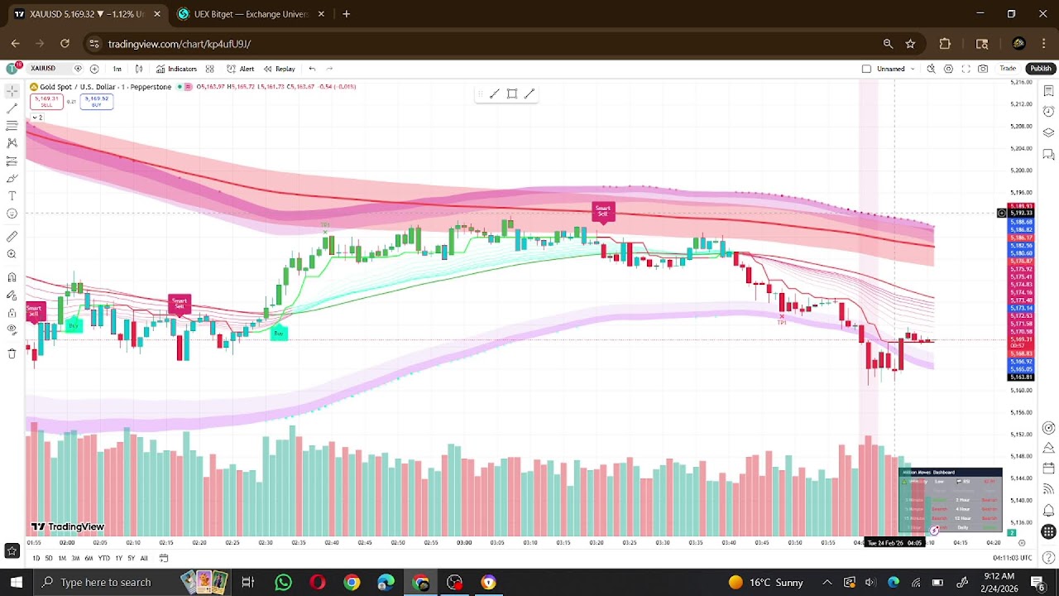Open the watchlist panel in right sidebar

1048,90
